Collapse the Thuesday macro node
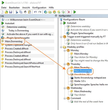Viewport: 108px width, 110px height. [x=65, y=64]
